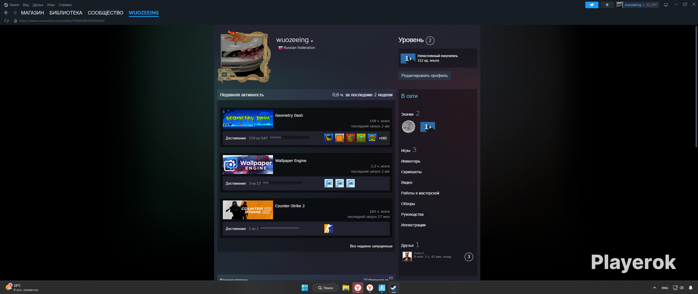Open the notifications bell

[607, 5]
